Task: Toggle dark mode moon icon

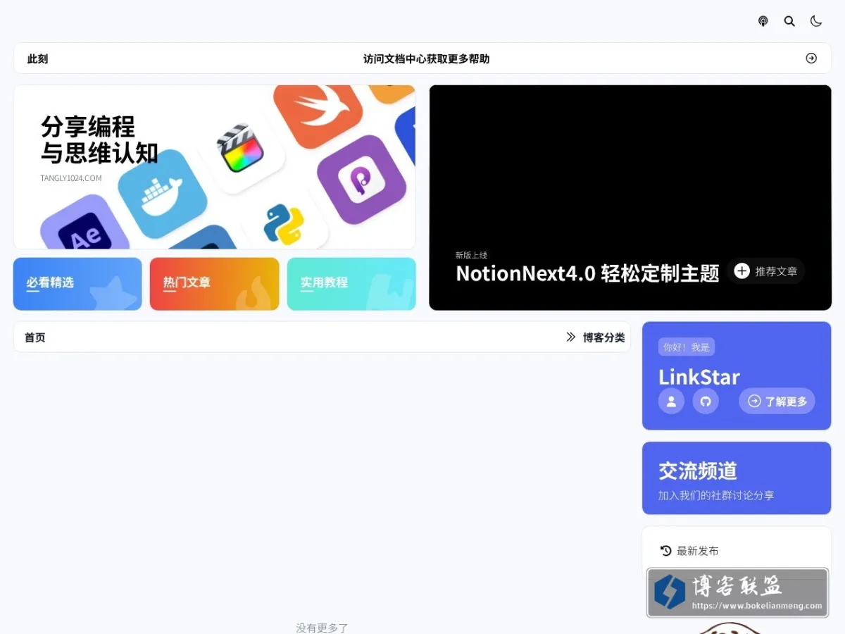Action: coord(816,21)
